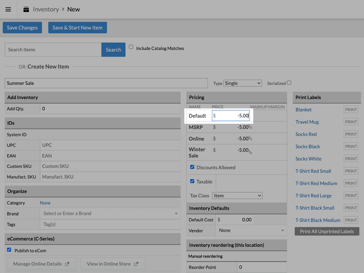Click the Add Qty. field
The width and height of the screenshot is (364, 273).
(x=110, y=109)
